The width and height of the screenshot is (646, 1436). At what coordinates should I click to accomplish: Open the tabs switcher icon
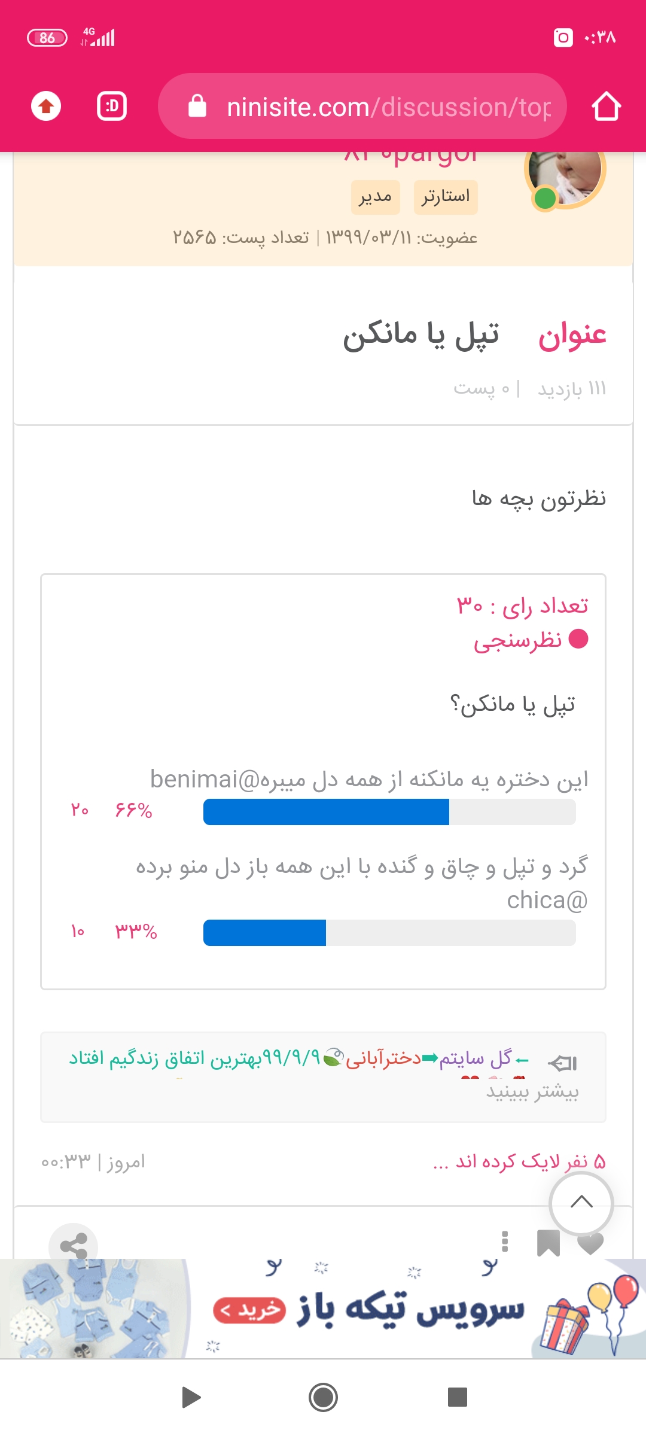112,107
